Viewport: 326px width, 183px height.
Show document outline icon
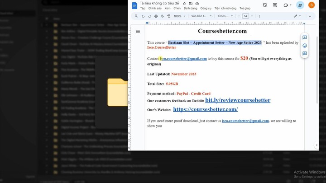click(x=138, y=31)
